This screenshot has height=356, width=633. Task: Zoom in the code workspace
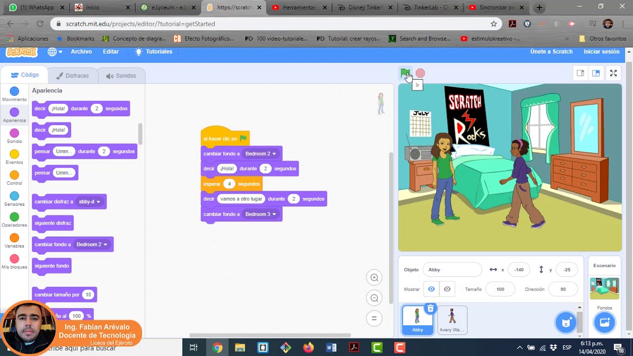(x=374, y=278)
